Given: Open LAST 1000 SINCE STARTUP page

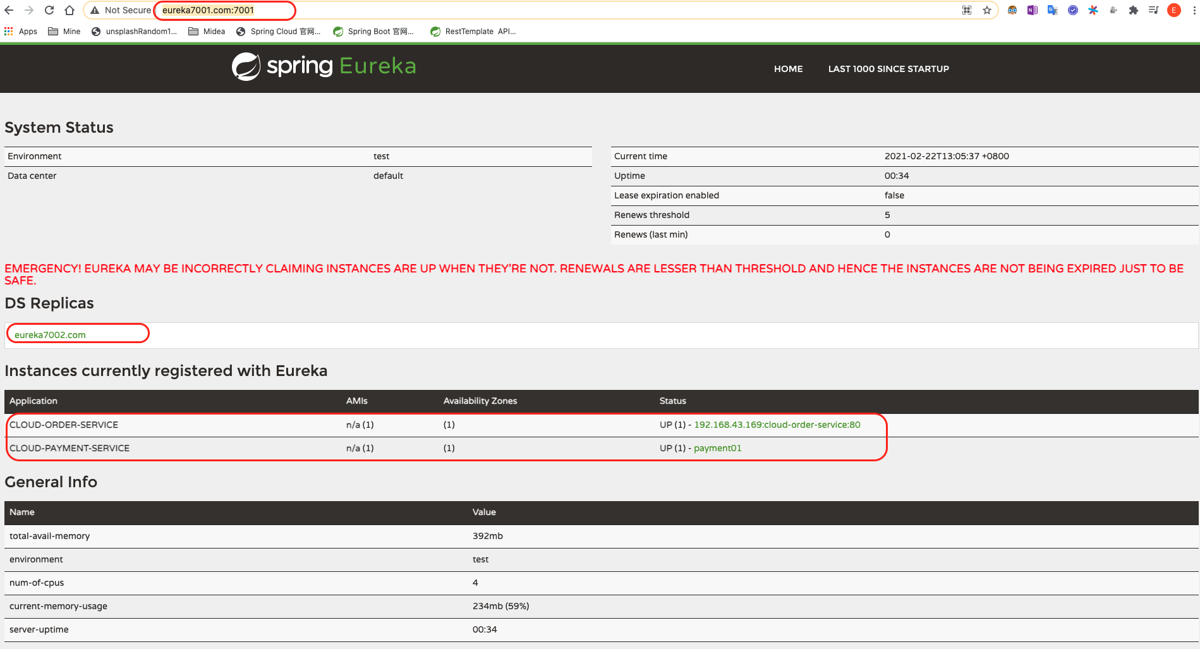Looking at the screenshot, I should coord(888,69).
